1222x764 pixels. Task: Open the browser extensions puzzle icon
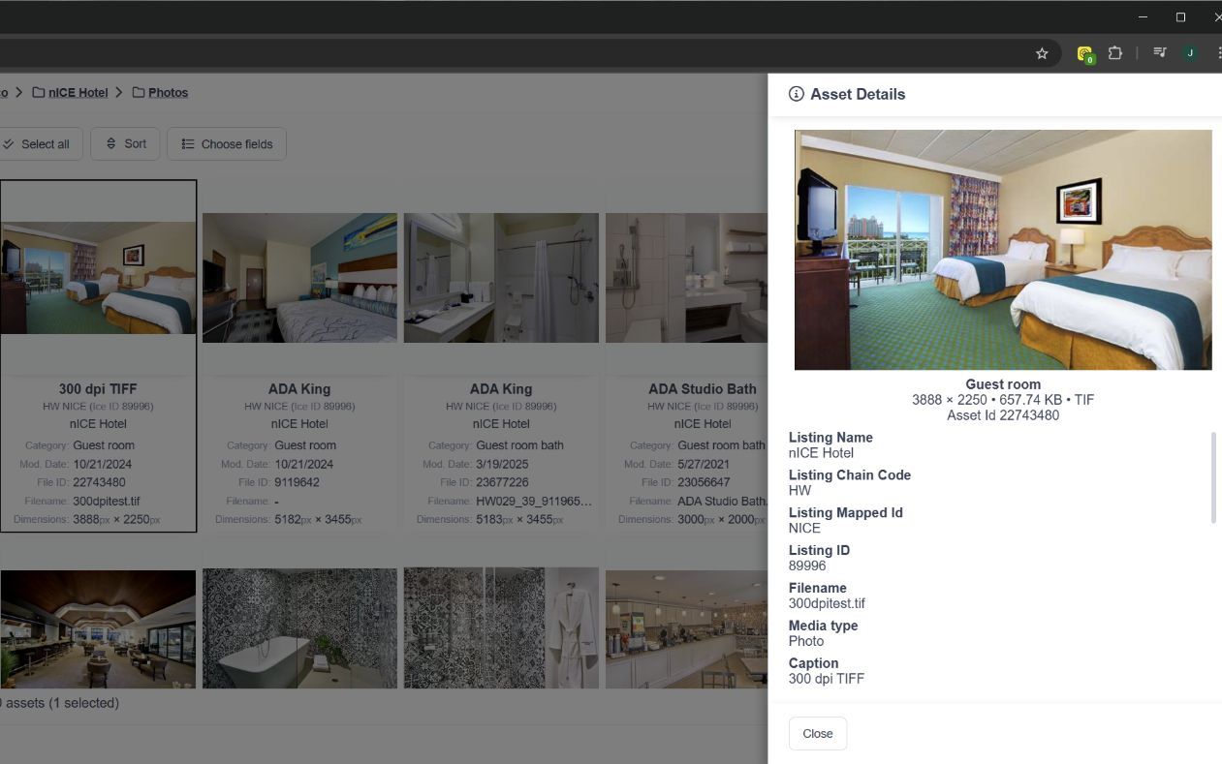click(1115, 53)
